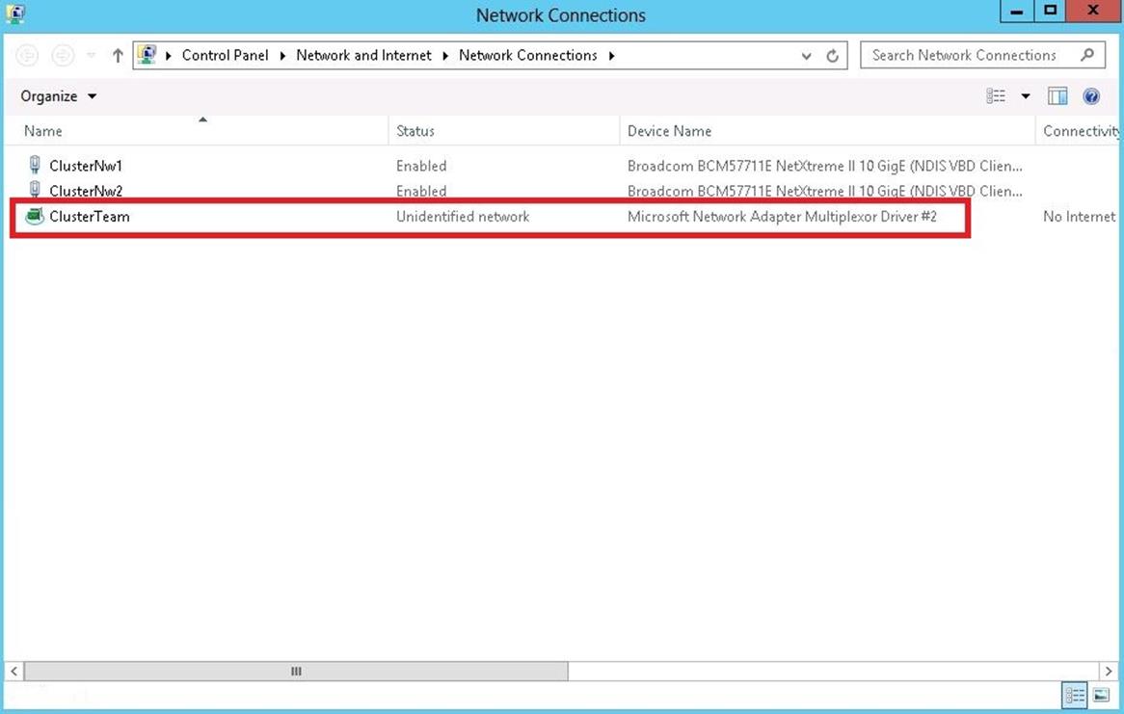
Task: Click the scroll left arrow
Action: (x=13, y=671)
